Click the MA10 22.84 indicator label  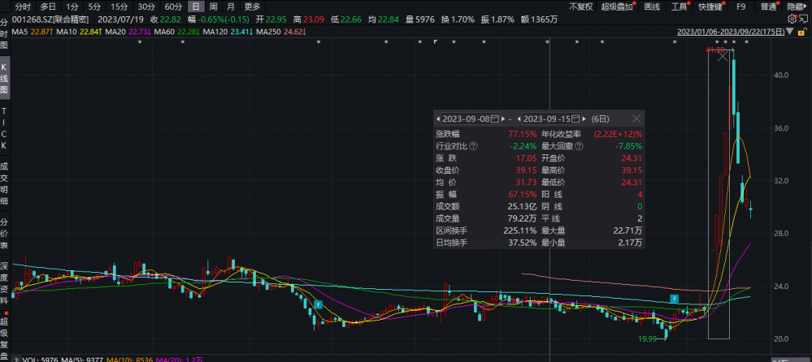(x=79, y=32)
